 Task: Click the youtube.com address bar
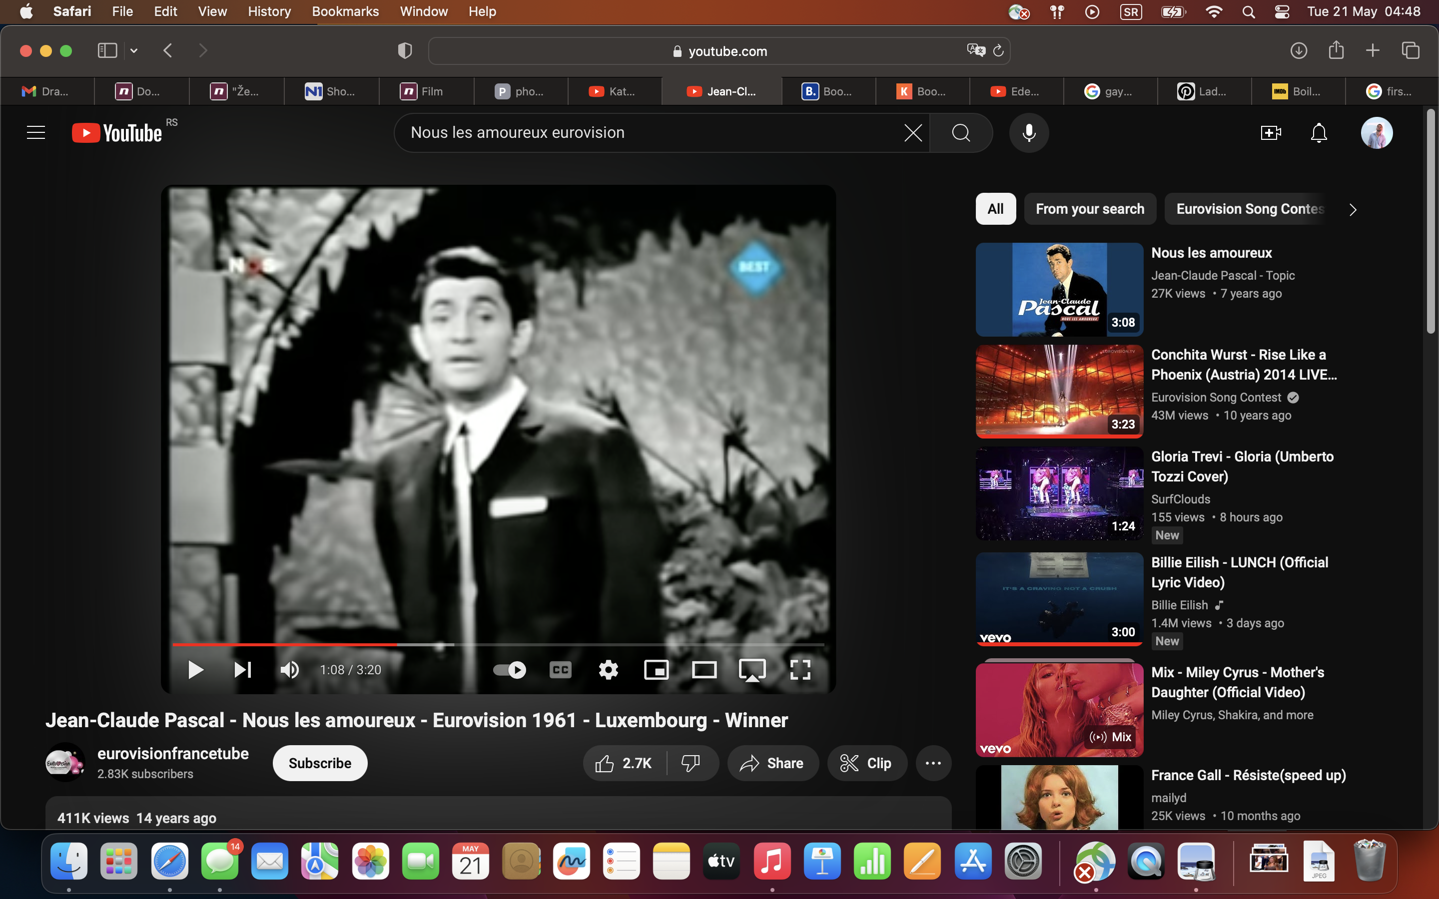[719, 51]
